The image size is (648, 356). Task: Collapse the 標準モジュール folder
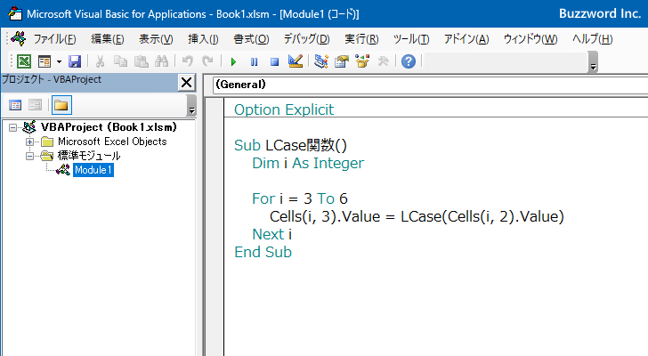click(29, 156)
